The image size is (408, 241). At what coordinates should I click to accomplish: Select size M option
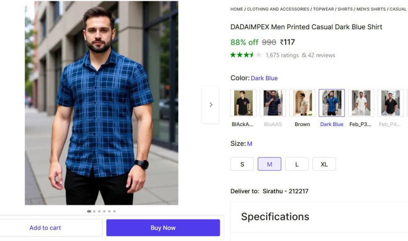pos(269,164)
